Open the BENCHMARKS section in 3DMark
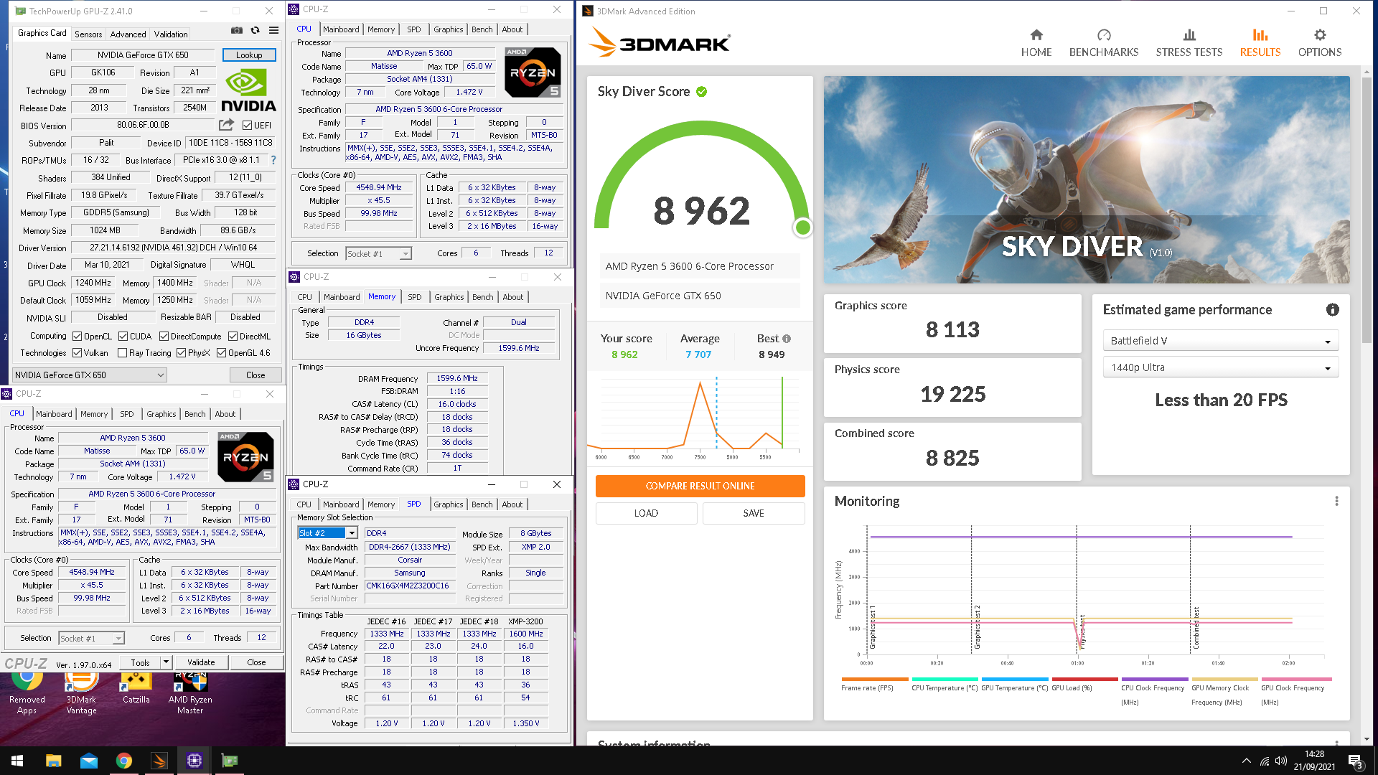This screenshot has height=775, width=1378. tap(1104, 43)
